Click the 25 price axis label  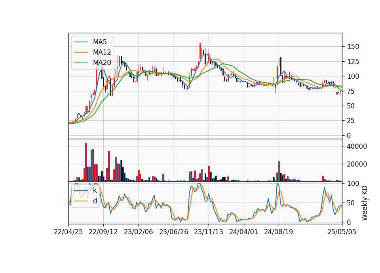point(351,121)
